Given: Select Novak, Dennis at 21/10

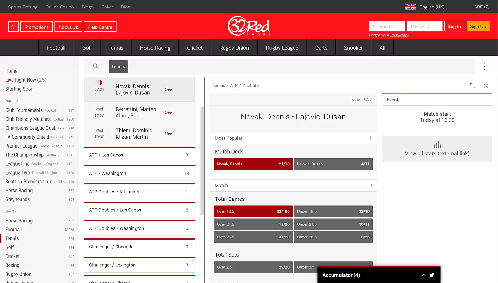Looking at the screenshot, I should (x=253, y=164).
